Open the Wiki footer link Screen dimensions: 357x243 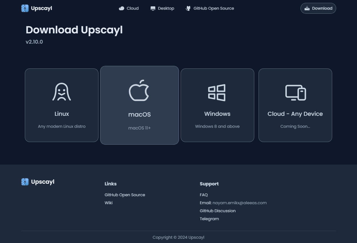pos(108,203)
